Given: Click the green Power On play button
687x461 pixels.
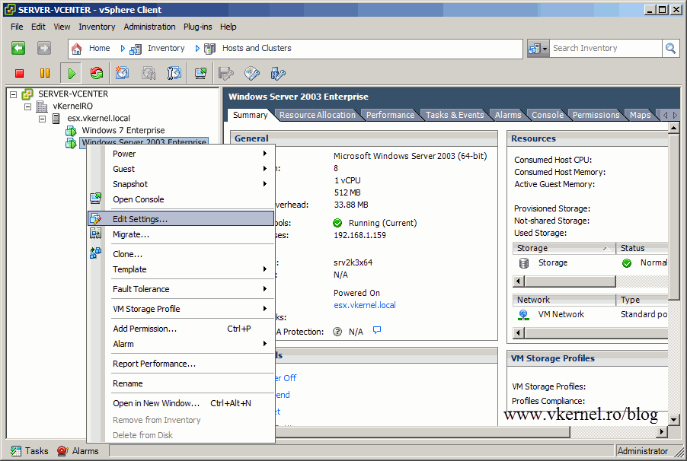Looking at the screenshot, I should pos(72,73).
